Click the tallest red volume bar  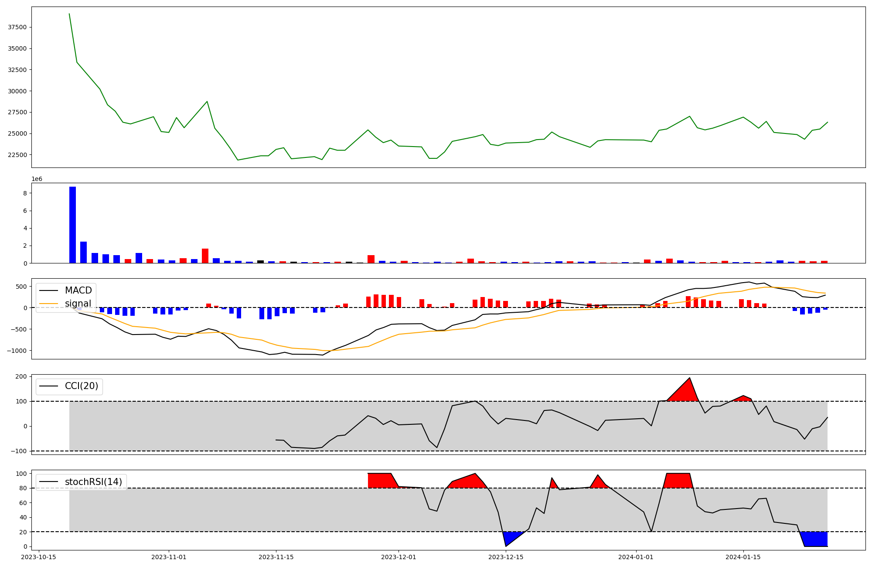(205, 256)
